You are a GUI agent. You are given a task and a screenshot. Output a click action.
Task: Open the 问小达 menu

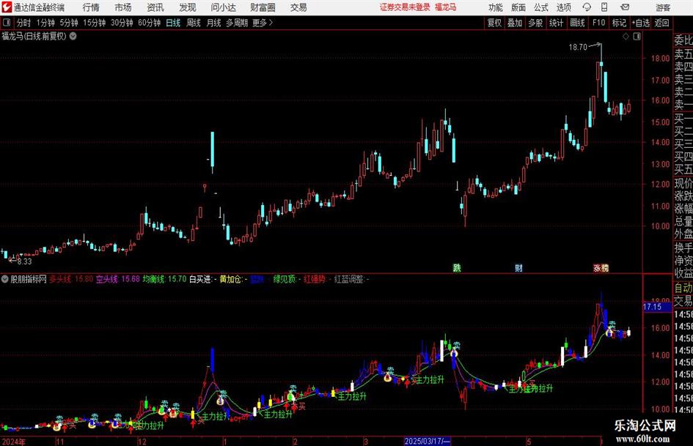(223, 7)
